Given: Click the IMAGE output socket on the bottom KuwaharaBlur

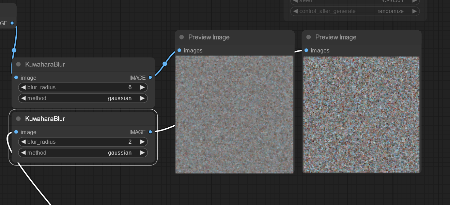Looking at the screenshot, I should click(150, 132).
